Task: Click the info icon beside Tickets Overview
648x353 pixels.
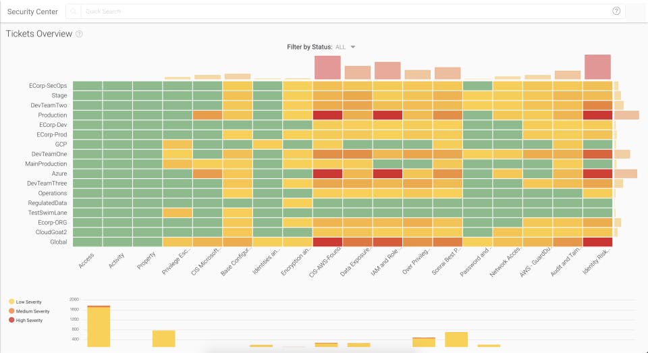Action: (79, 34)
